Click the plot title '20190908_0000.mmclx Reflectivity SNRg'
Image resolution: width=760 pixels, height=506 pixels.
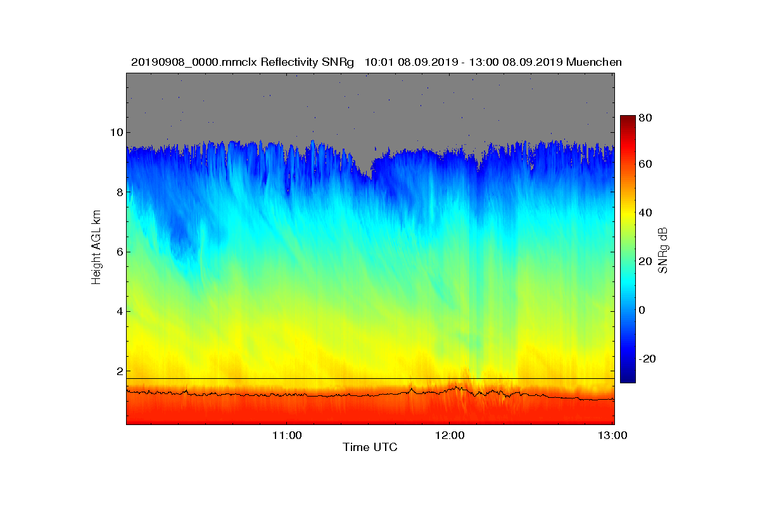(x=244, y=62)
